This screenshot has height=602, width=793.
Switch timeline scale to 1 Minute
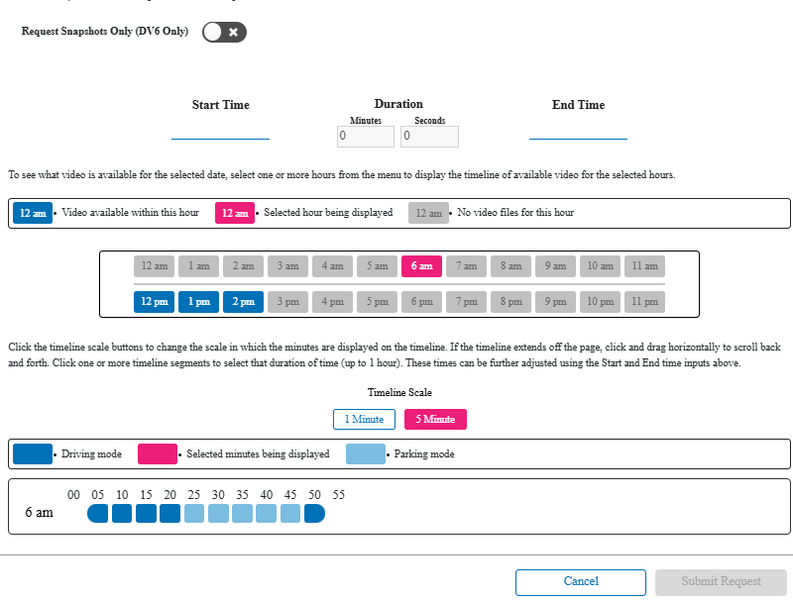point(364,420)
